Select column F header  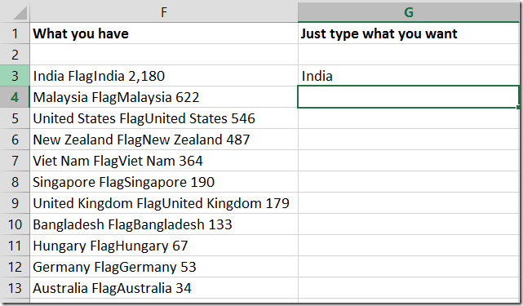[x=164, y=12]
